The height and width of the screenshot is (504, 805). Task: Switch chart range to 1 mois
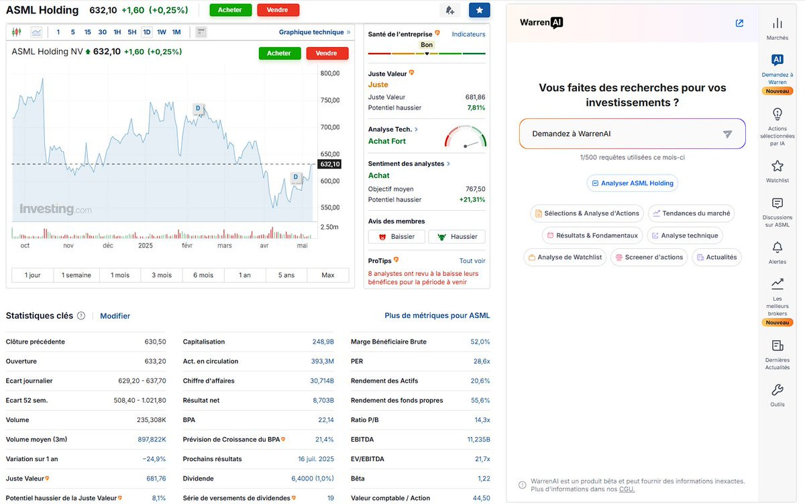[x=119, y=275]
